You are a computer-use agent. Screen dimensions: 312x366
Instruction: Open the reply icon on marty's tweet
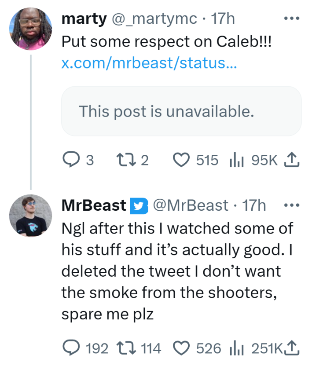tap(72, 160)
